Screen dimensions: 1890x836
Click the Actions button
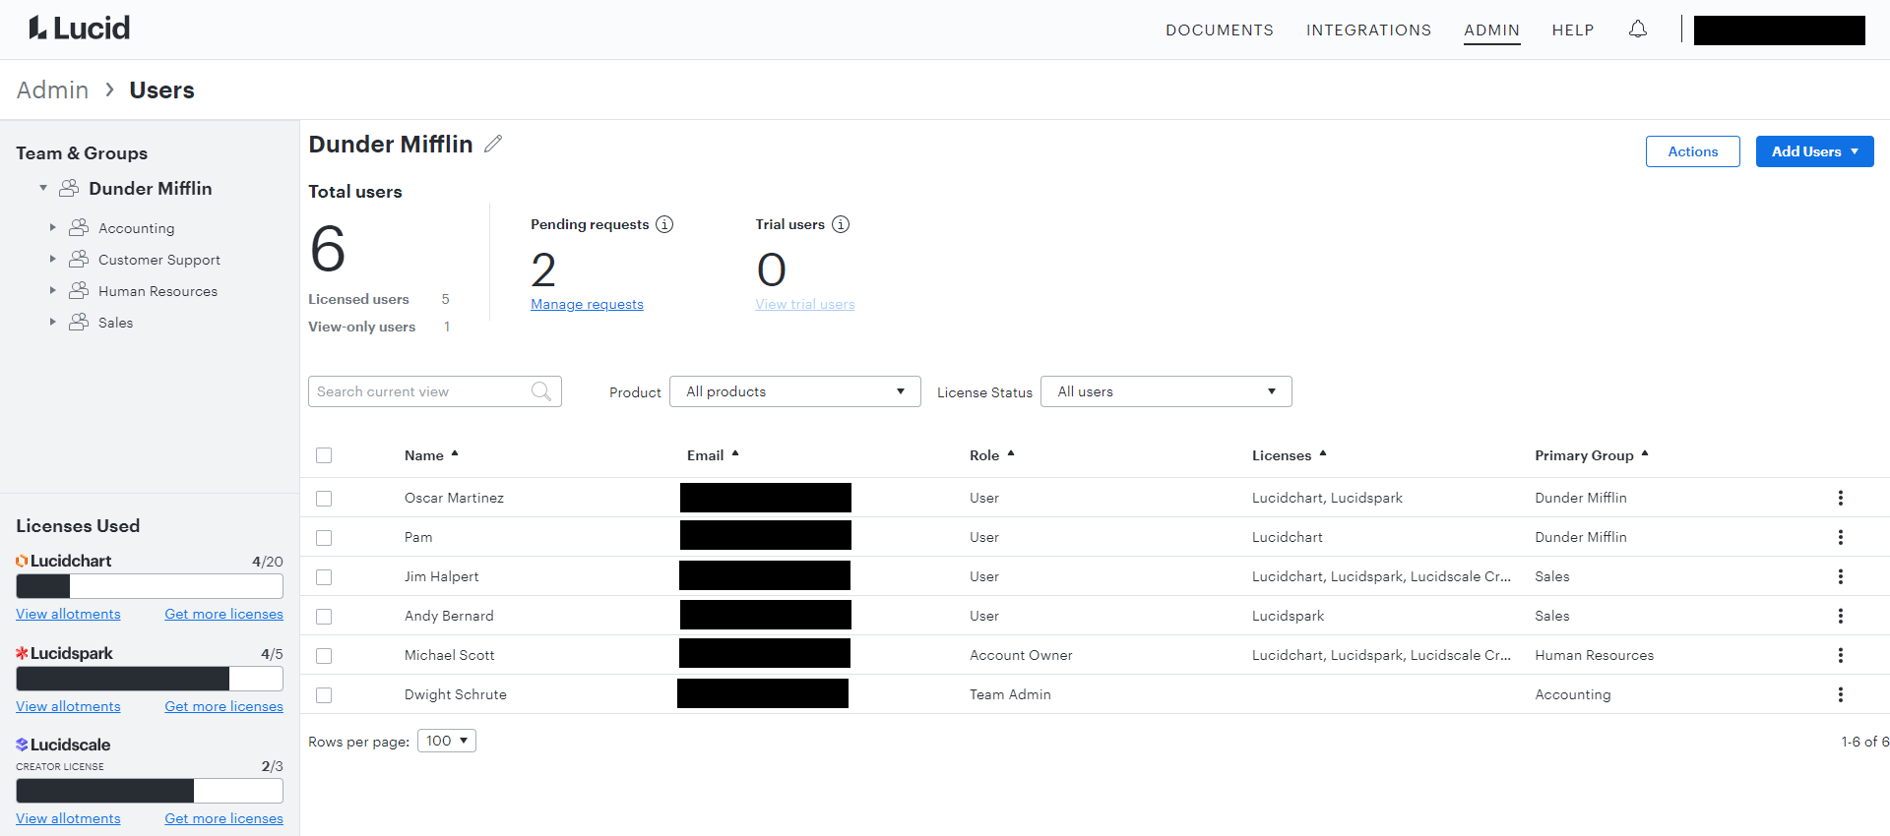(x=1693, y=151)
